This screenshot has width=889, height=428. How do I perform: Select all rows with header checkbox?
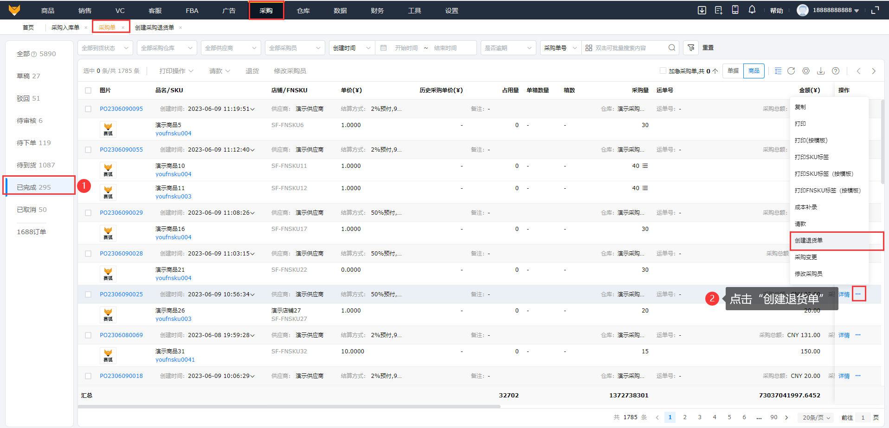click(x=88, y=90)
